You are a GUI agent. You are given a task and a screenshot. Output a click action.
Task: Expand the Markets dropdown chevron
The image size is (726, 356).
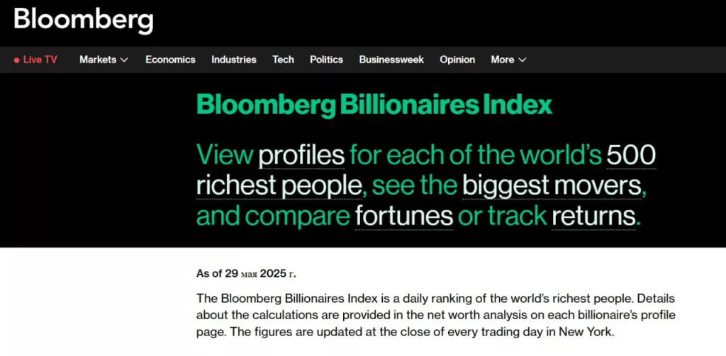click(124, 60)
